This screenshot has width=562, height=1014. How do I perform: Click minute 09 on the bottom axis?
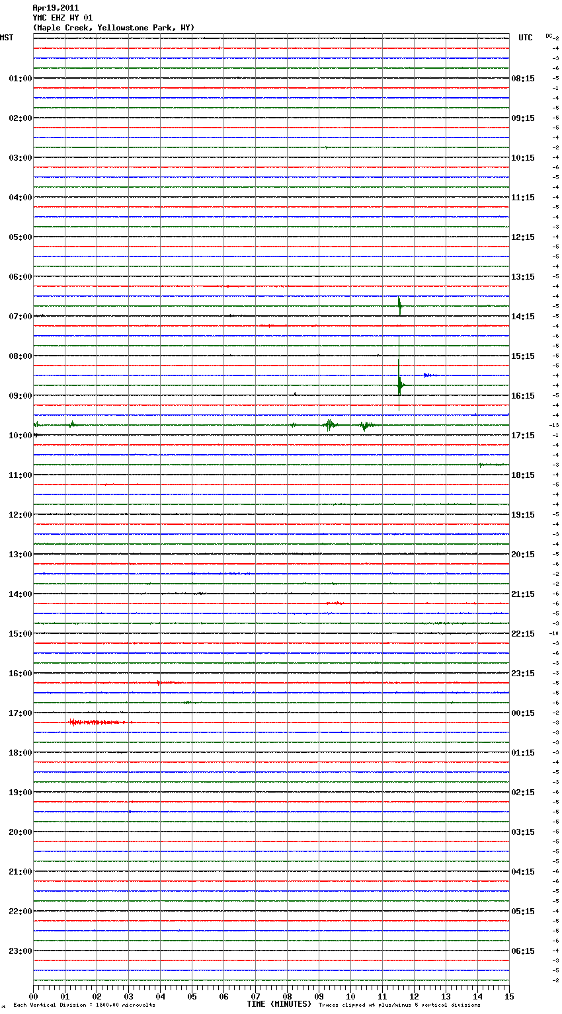319,995
